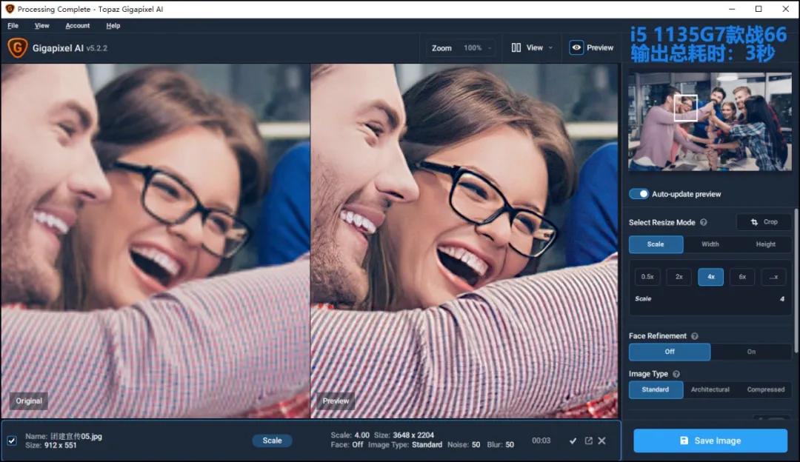Viewport: 800px width, 462px height.
Task: Open the Account menu
Action: pos(77,25)
